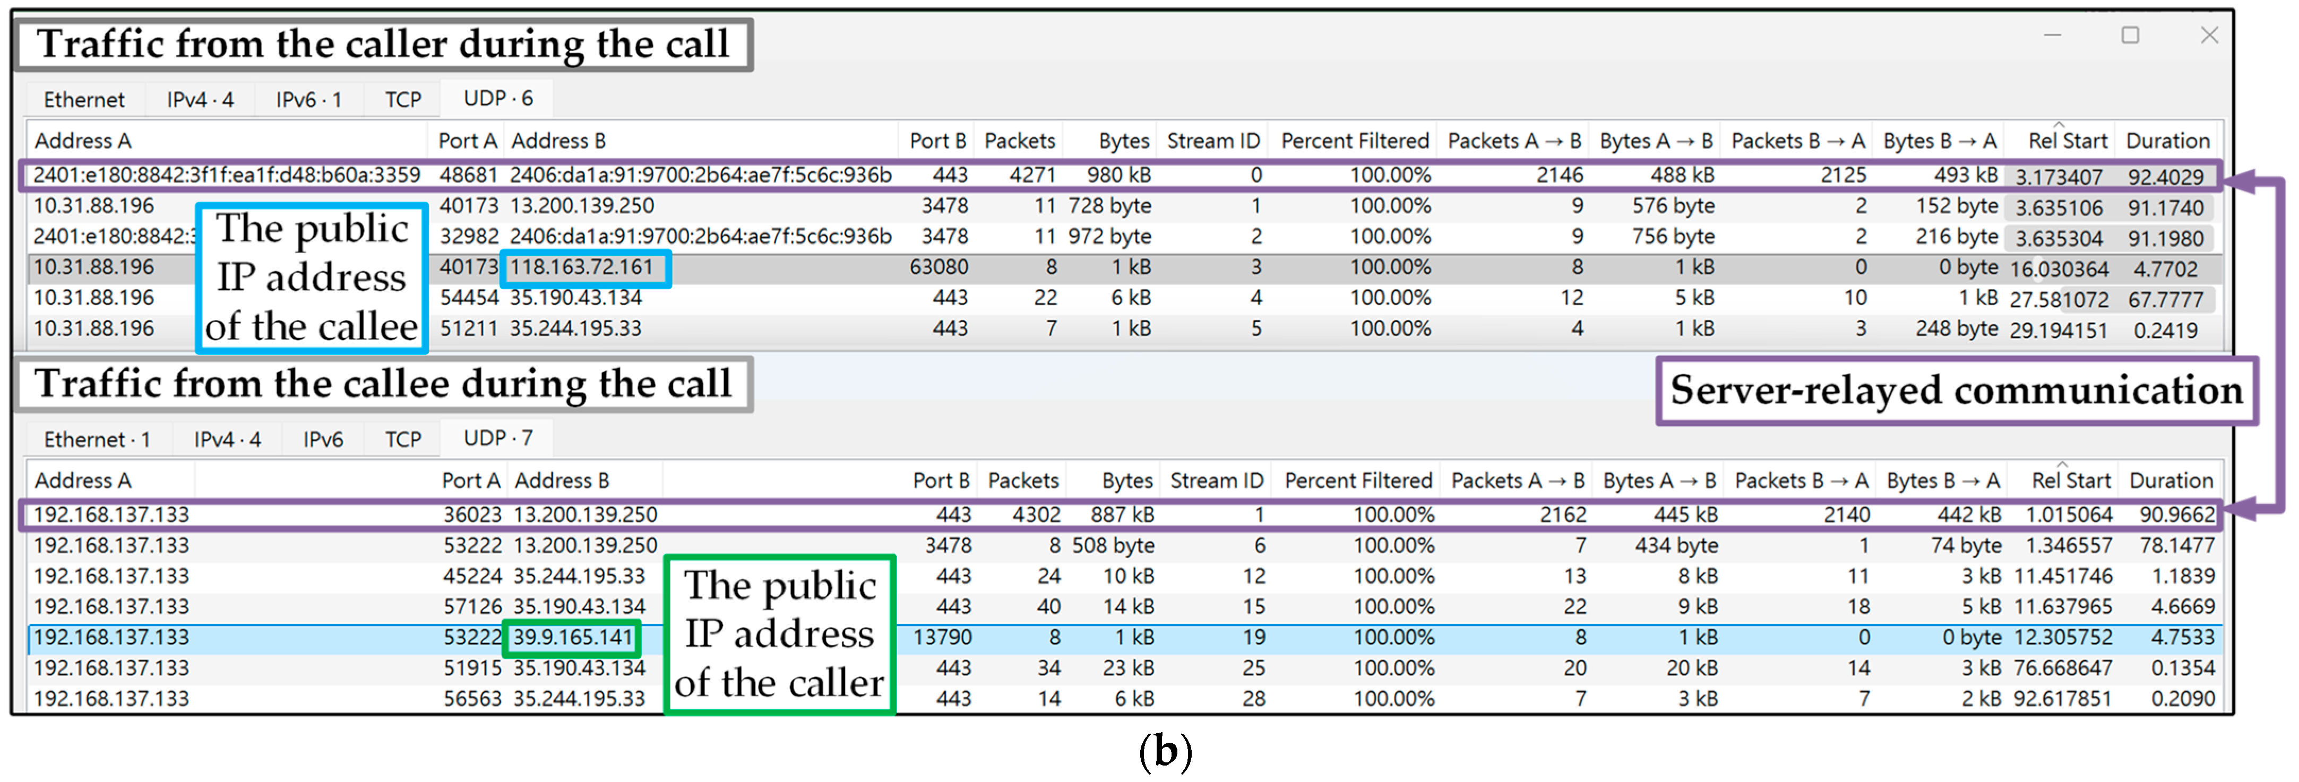Click Percent Filtered header in callee table
Image resolution: width=2299 pixels, height=782 pixels.
click(x=1357, y=481)
